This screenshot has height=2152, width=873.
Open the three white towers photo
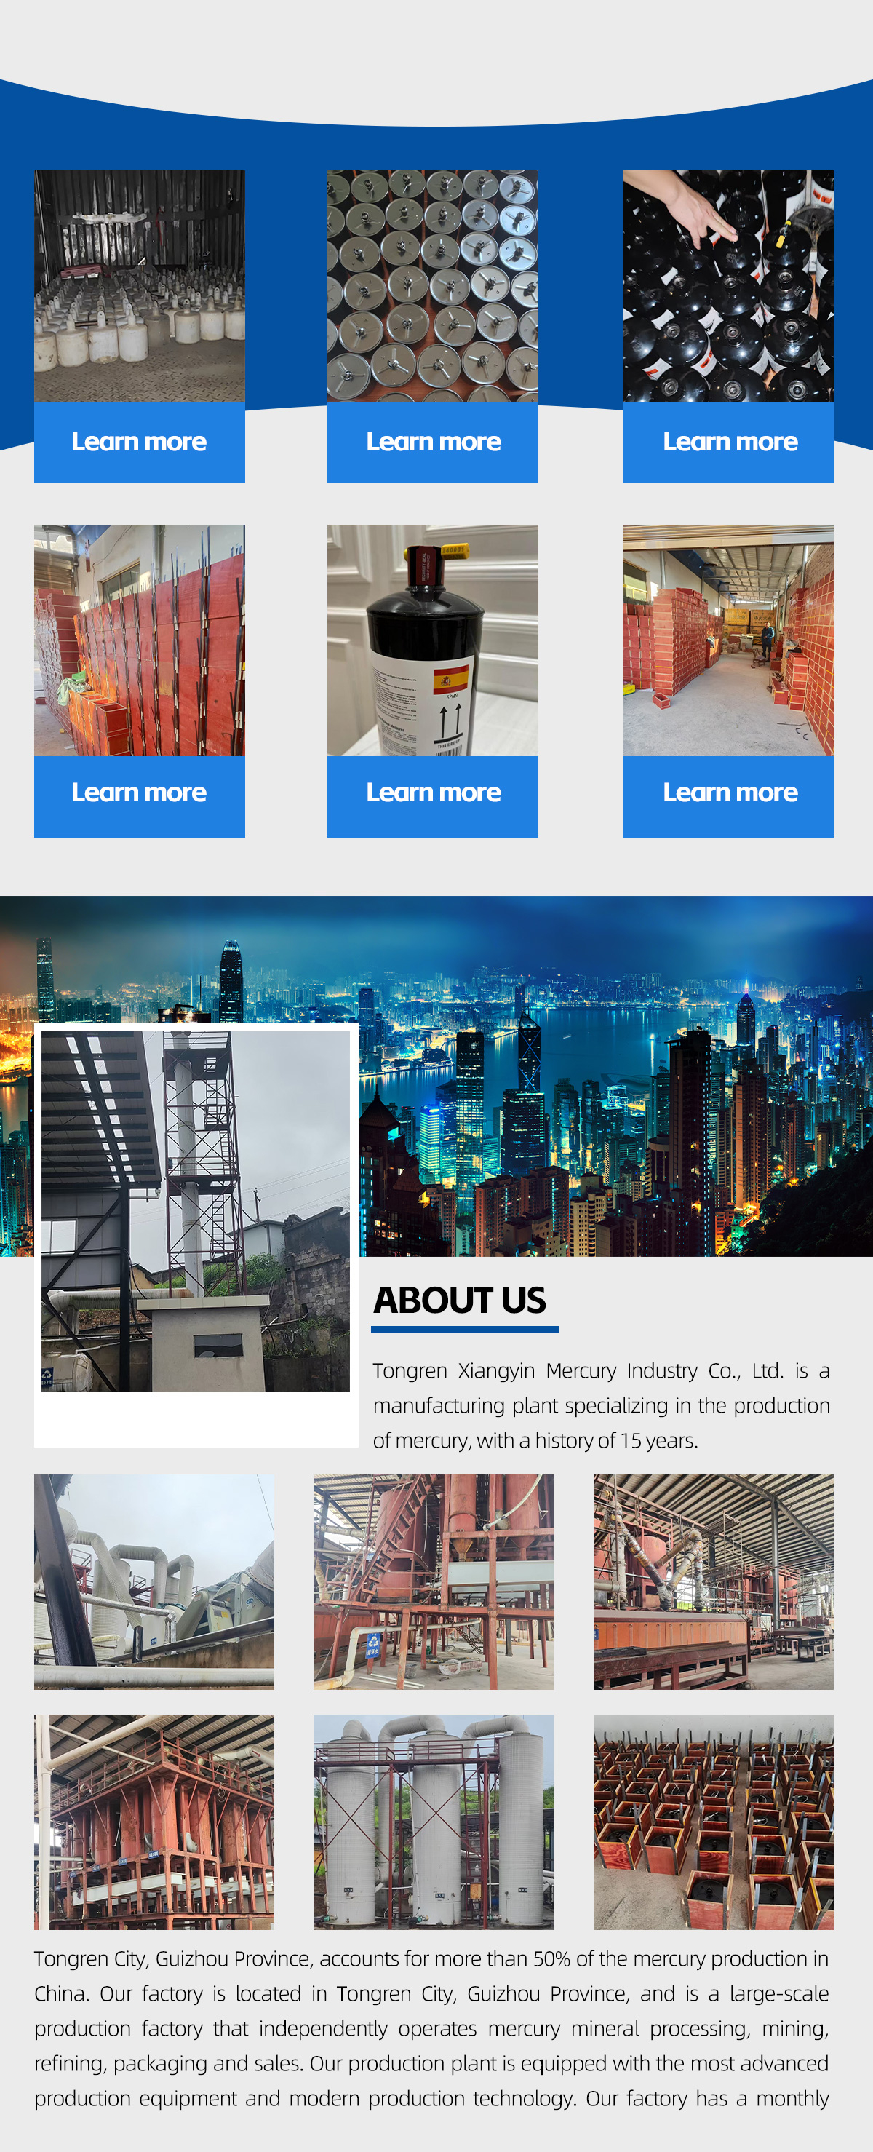(x=434, y=1821)
